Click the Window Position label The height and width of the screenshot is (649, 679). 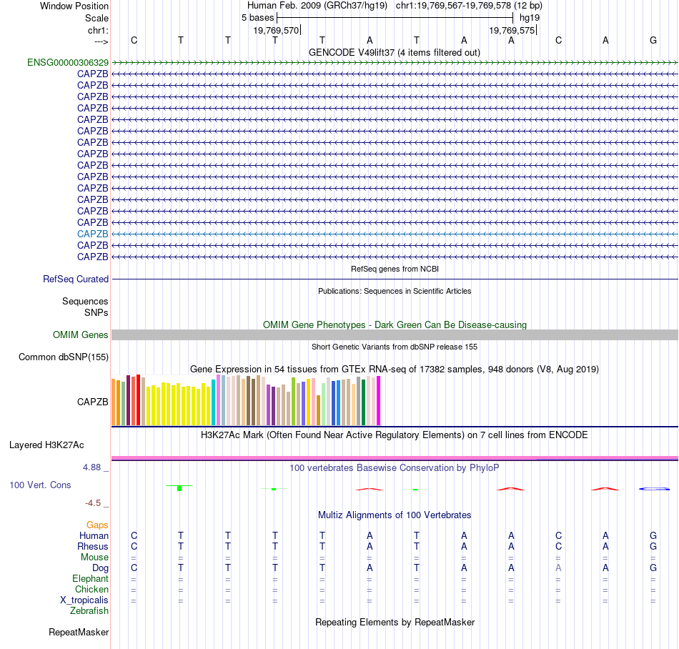tap(74, 6)
